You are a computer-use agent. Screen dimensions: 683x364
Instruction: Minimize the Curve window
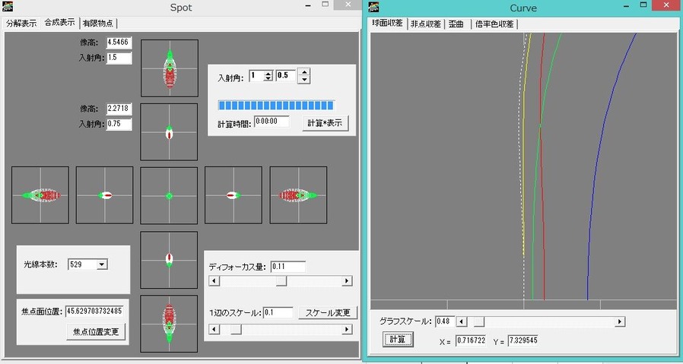[x=626, y=6]
